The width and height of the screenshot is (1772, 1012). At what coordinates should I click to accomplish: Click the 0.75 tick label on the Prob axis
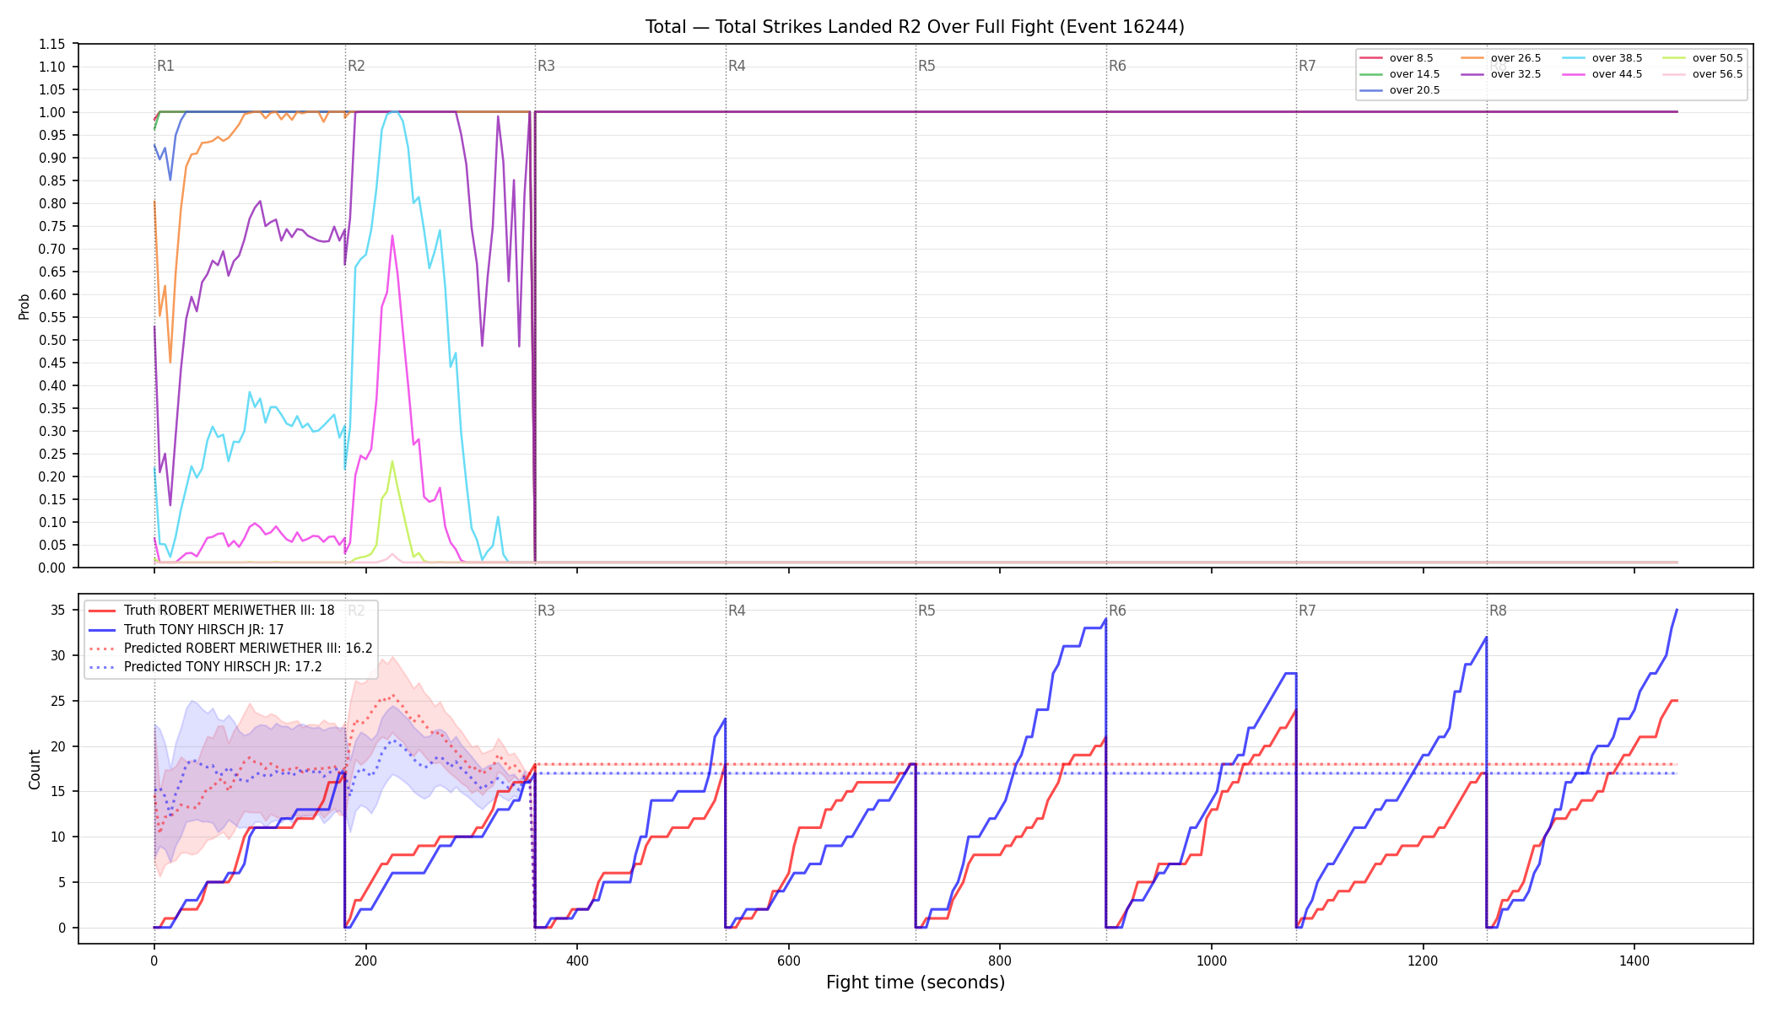click(53, 226)
